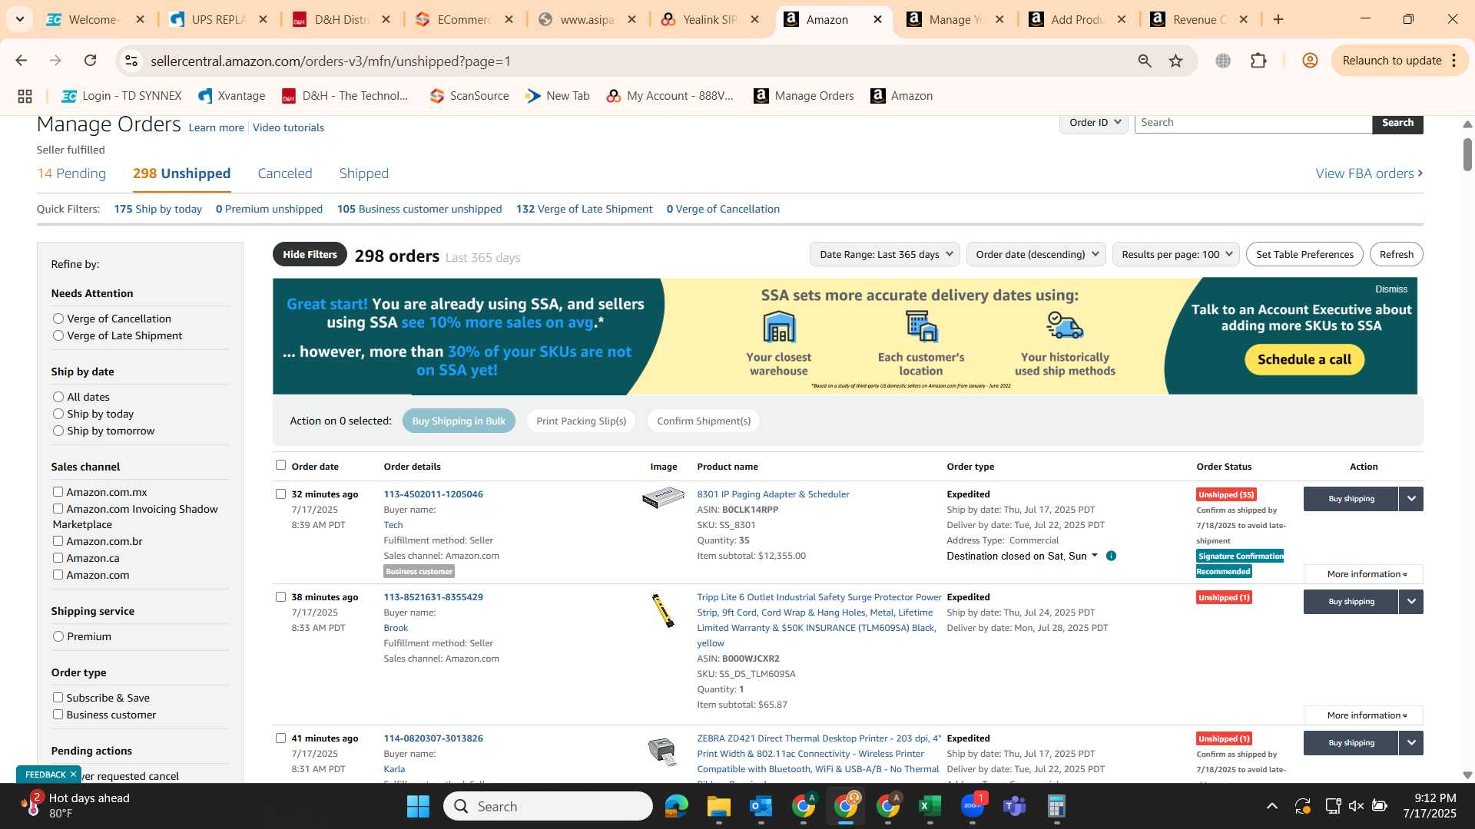Image resolution: width=1475 pixels, height=829 pixels.
Task: Click the Schedule a call button
Action: coord(1304,359)
